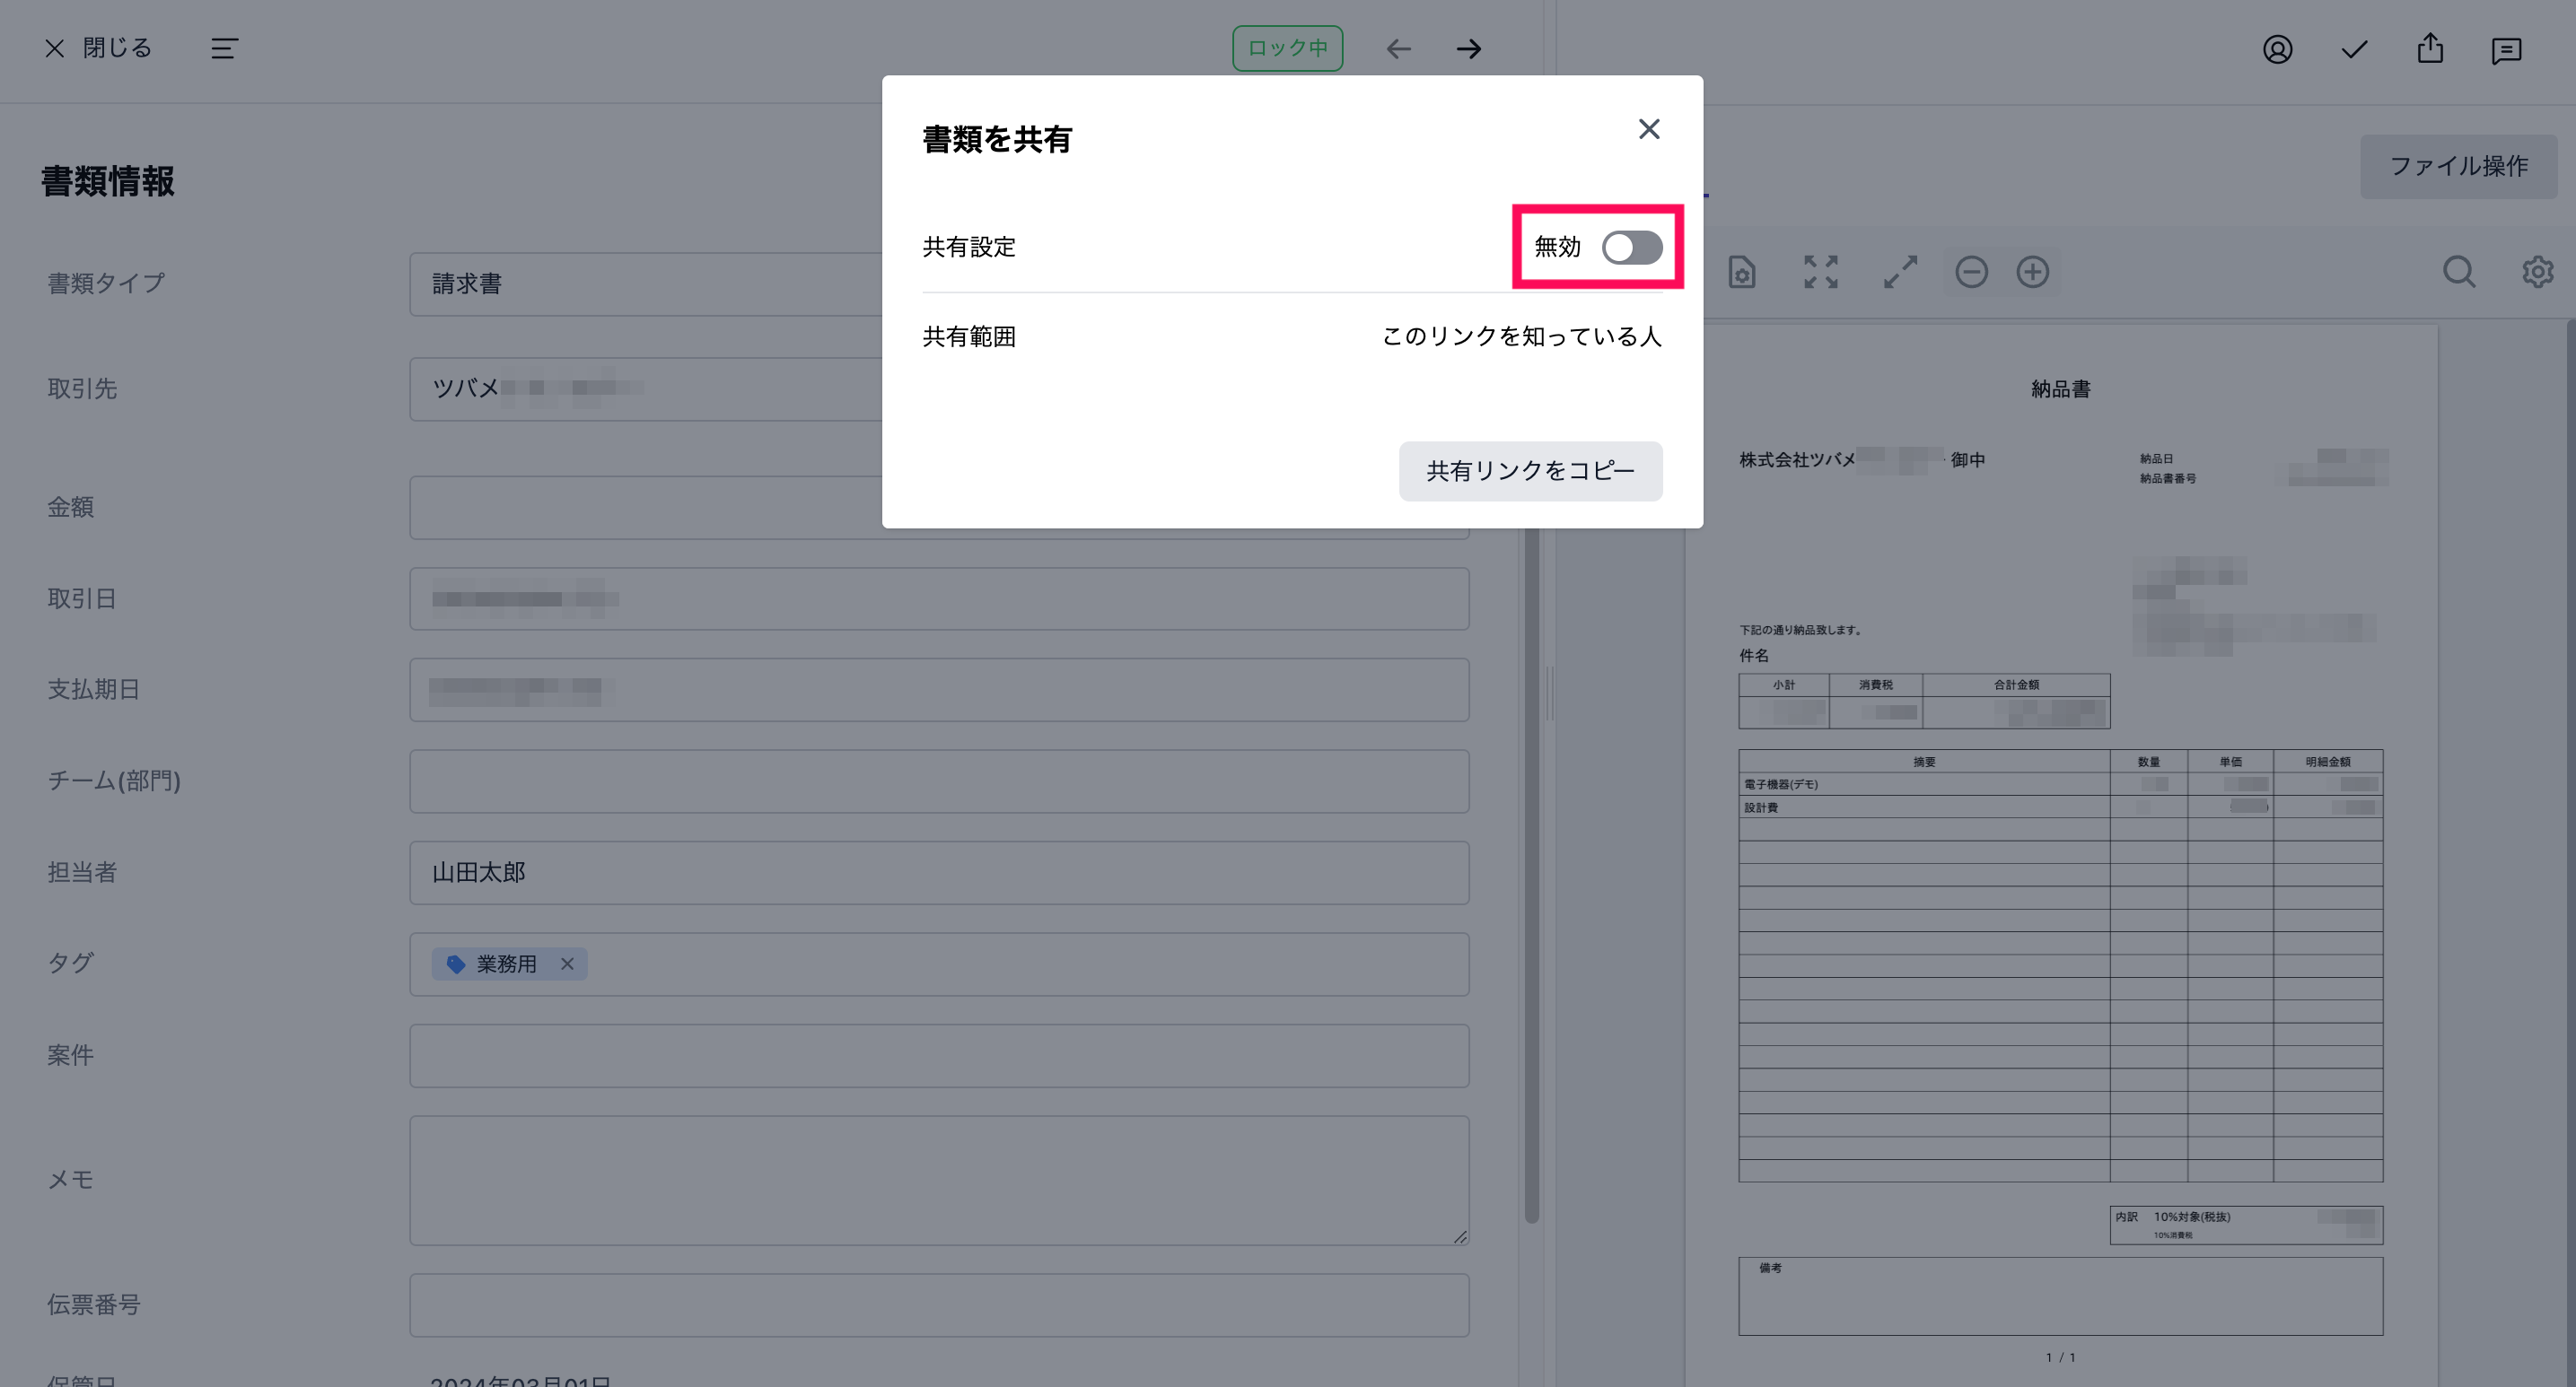Close the 書類を共有 dialog with X
Viewport: 2576px width, 1387px height.
coord(1649,129)
